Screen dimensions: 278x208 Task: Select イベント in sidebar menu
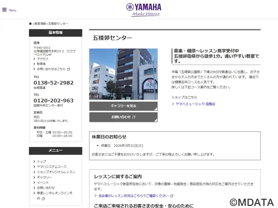43,183
